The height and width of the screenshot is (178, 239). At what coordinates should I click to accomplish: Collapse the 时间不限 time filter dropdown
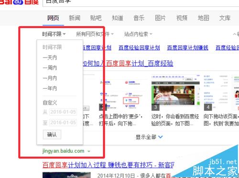click(x=54, y=34)
